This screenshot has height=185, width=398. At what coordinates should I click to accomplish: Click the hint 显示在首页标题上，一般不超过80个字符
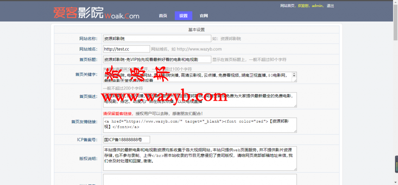pos(250,59)
